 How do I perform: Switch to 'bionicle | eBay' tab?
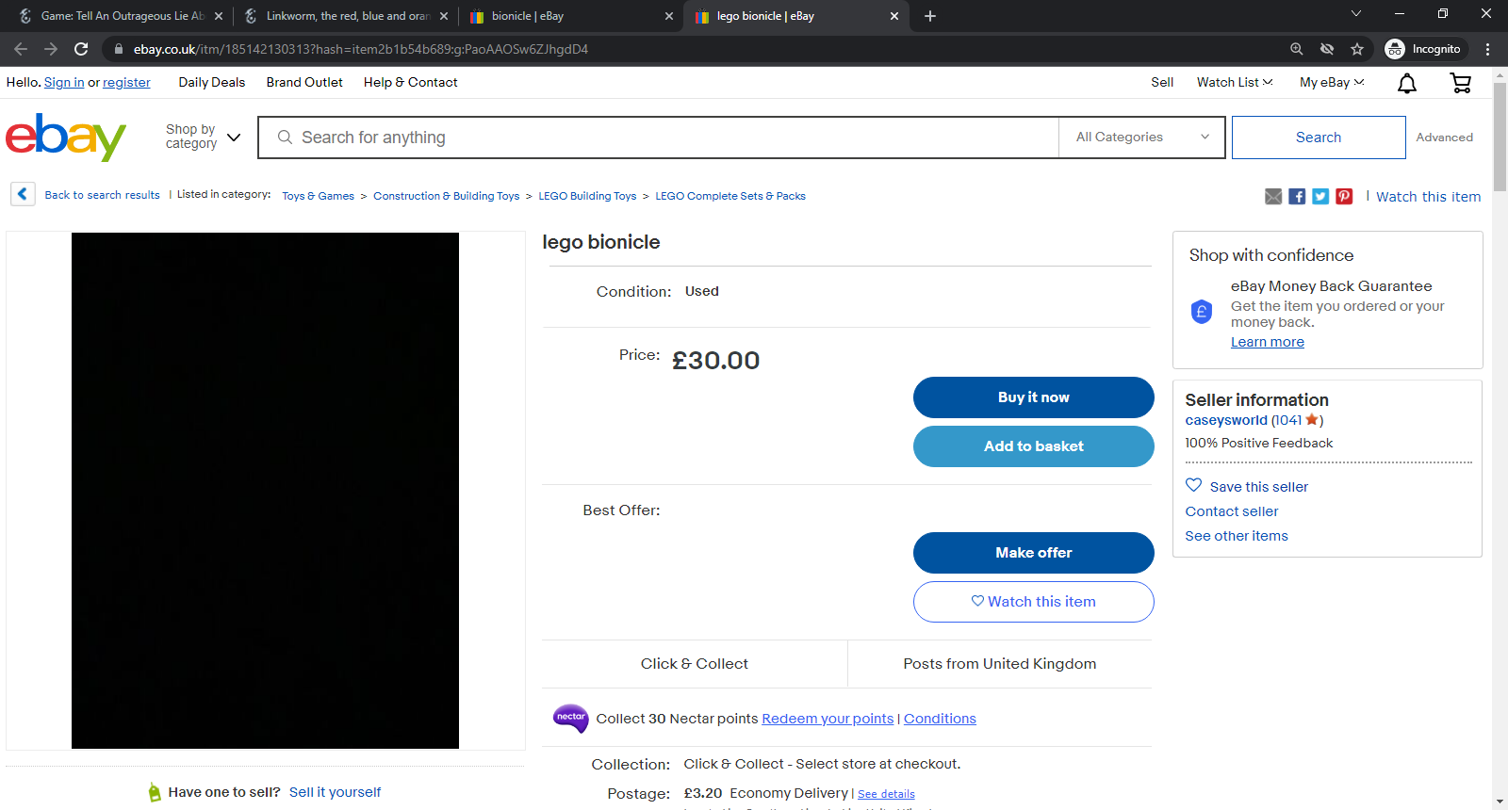[571, 16]
